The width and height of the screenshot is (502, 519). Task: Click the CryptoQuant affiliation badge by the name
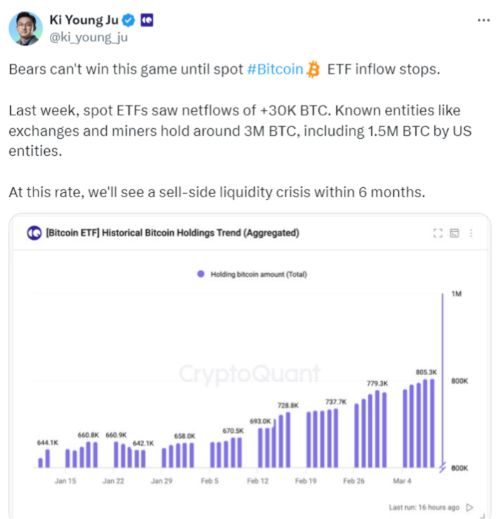click(146, 20)
